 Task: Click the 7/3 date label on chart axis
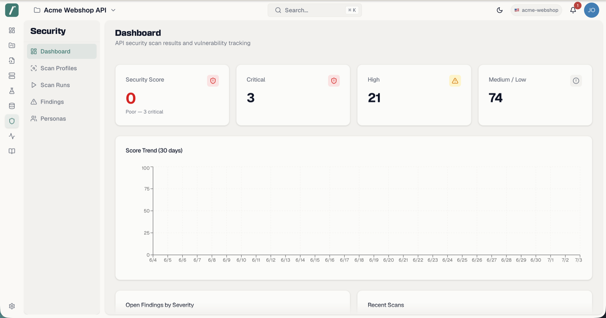point(578,260)
